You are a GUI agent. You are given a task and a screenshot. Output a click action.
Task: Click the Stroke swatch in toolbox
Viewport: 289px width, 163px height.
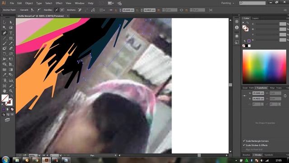click(x=9, y=102)
